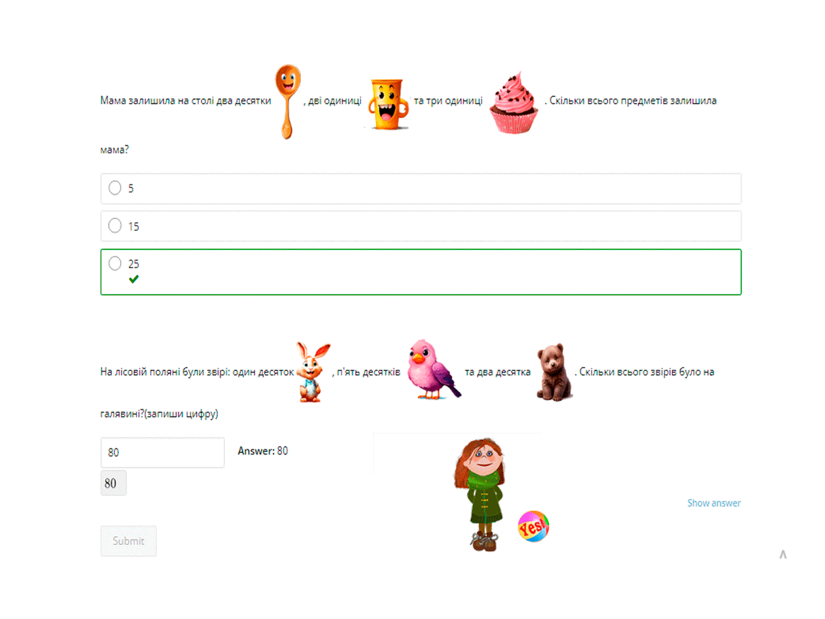
Task: Focus the answer input field containing 80
Action: [x=162, y=452]
